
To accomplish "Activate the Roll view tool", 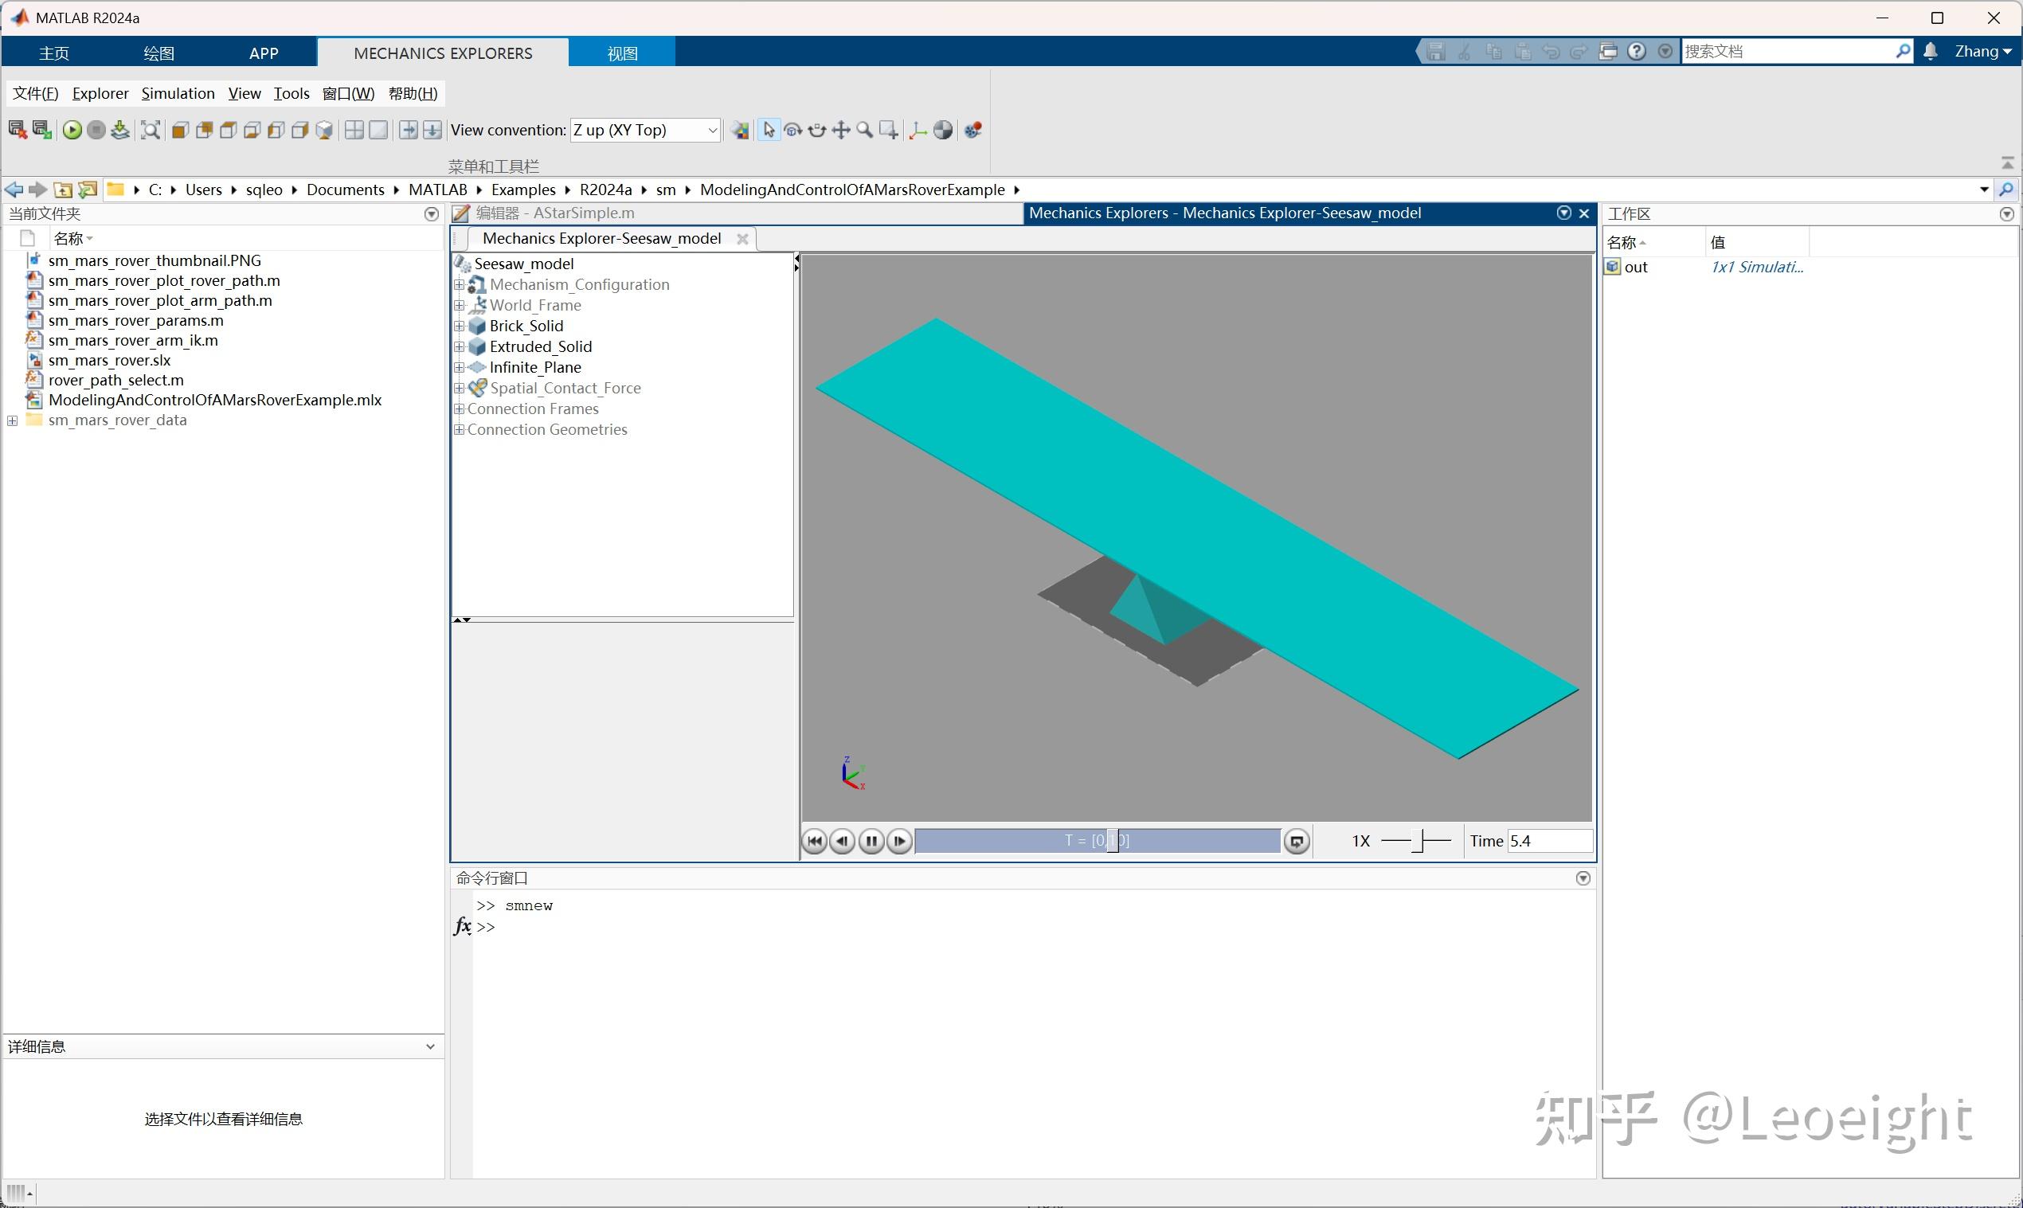I will 816,131.
